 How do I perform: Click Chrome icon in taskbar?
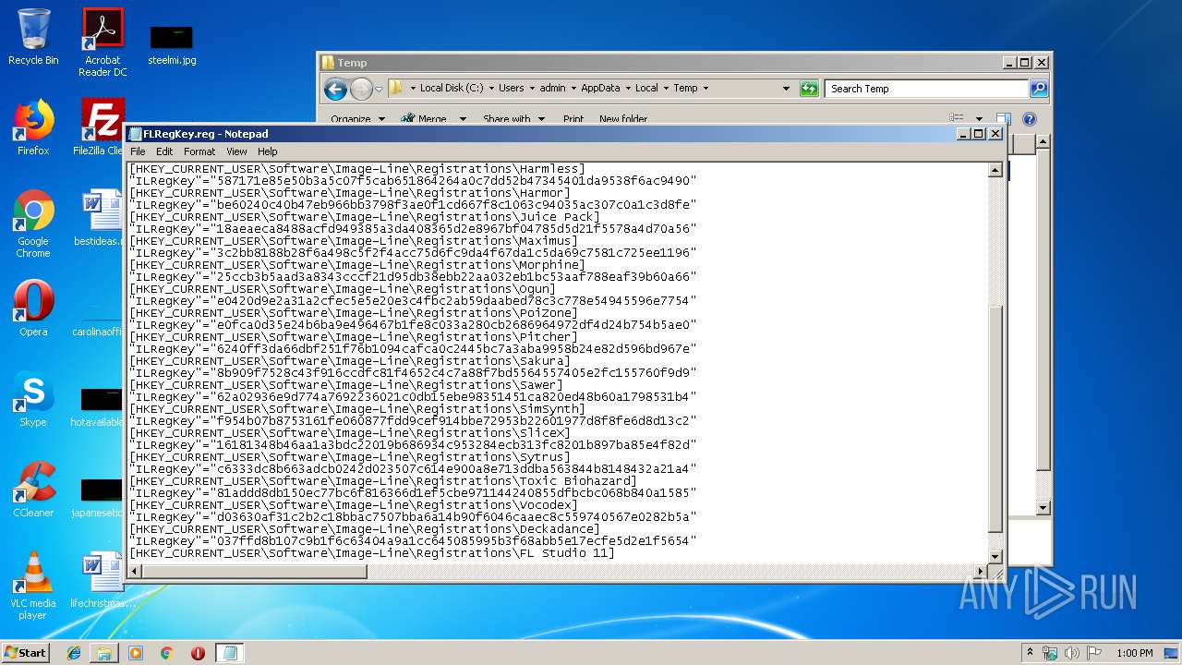[x=167, y=653]
